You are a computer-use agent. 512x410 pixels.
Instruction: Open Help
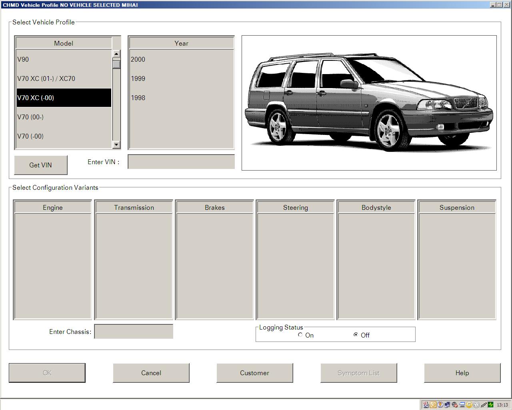462,373
